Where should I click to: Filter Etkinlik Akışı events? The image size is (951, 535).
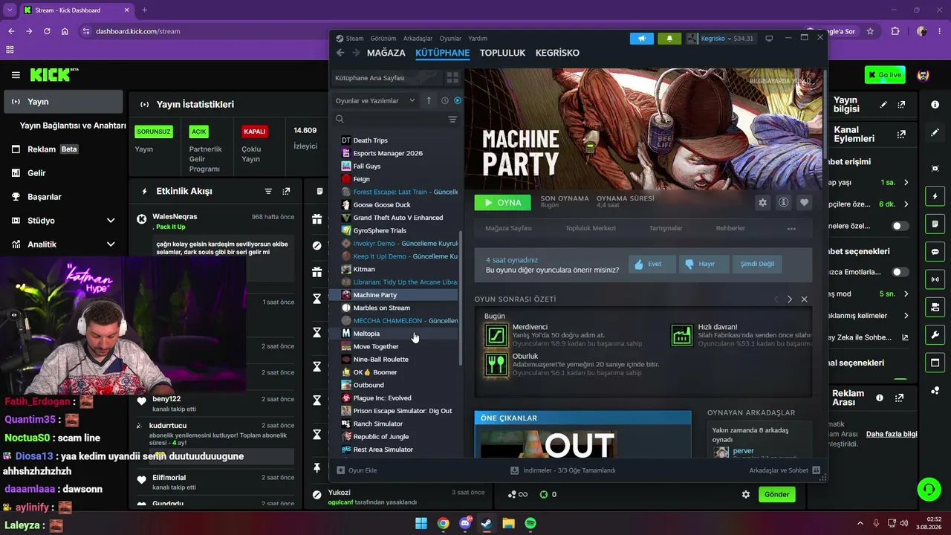pos(268,191)
